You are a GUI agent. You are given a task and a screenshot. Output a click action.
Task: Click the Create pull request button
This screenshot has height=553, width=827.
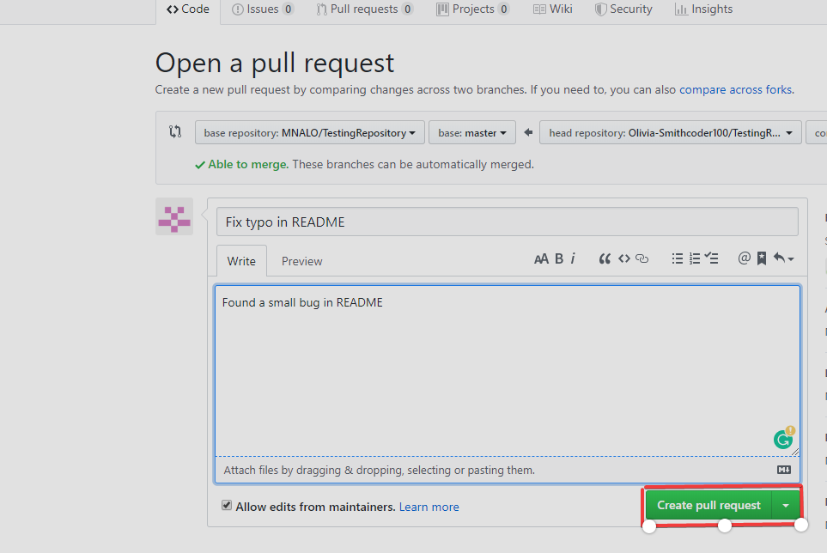pyautogui.click(x=708, y=506)
